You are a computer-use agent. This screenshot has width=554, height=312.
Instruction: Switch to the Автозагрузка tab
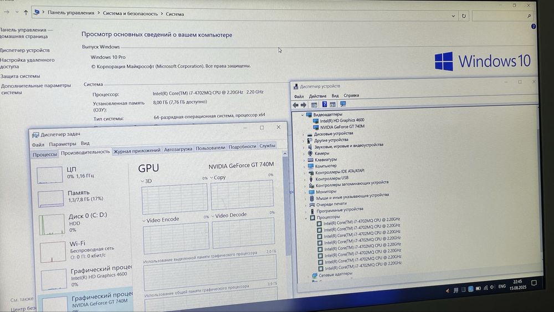pos(178,150)
